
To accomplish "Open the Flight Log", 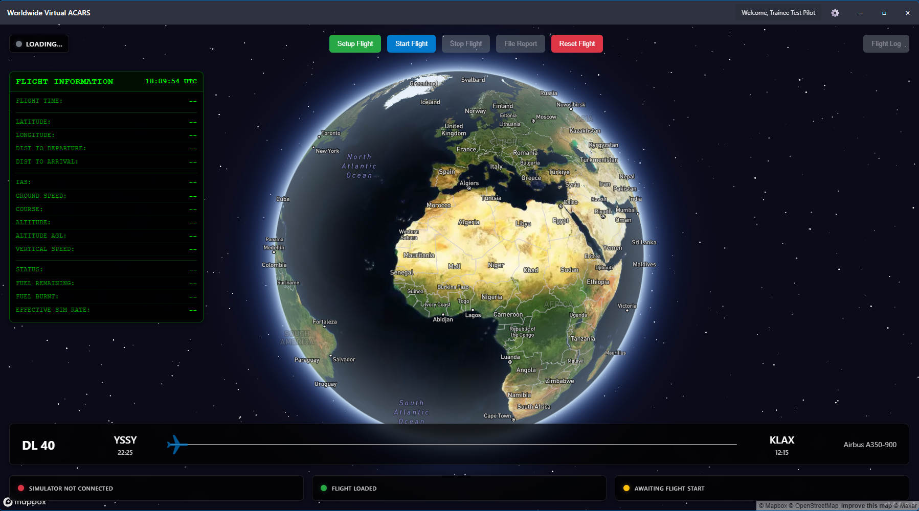I will [x=886, y=43].
